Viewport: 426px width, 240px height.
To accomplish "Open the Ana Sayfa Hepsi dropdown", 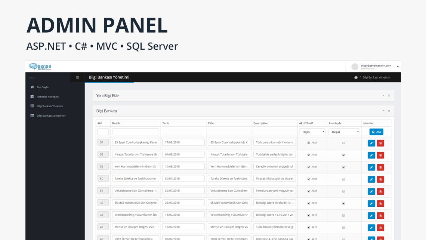I will 344,132.
